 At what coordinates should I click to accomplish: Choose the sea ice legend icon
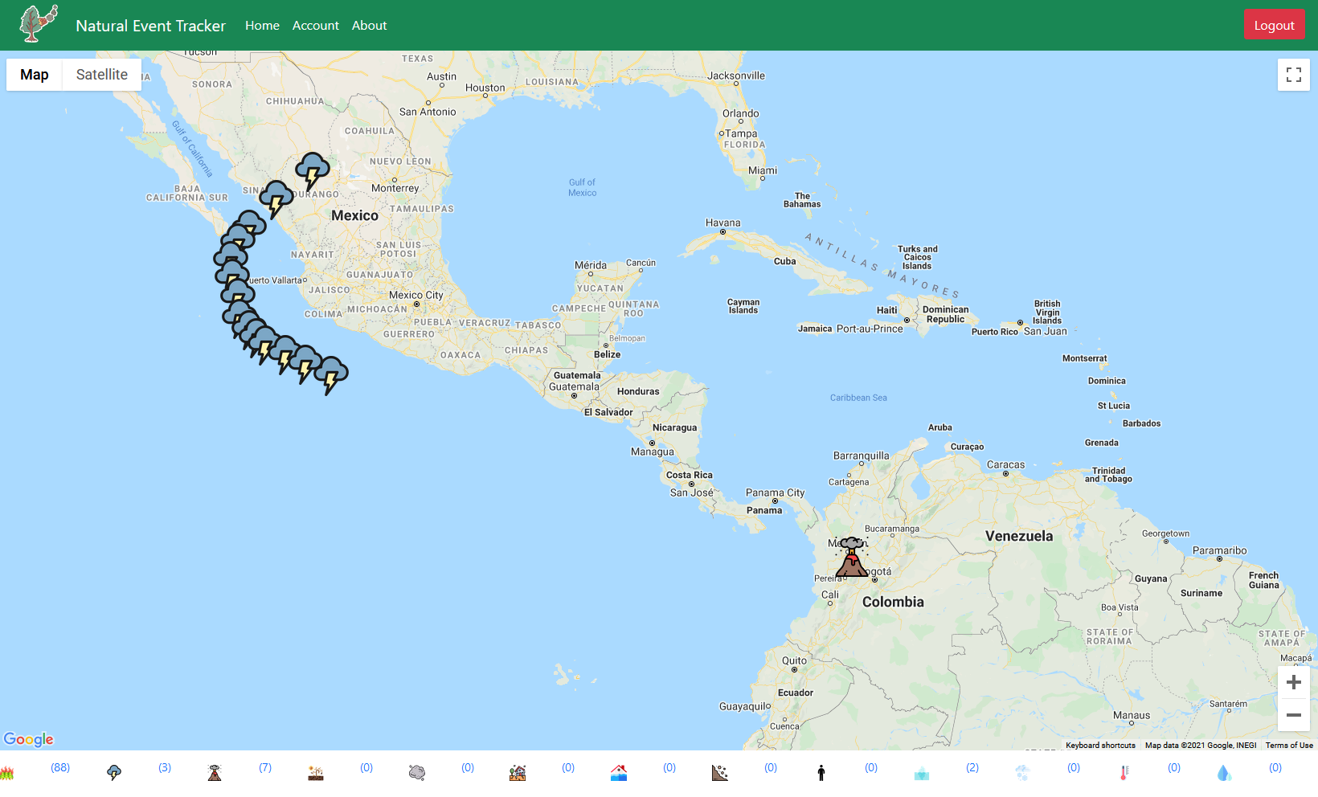coord(922,773)
